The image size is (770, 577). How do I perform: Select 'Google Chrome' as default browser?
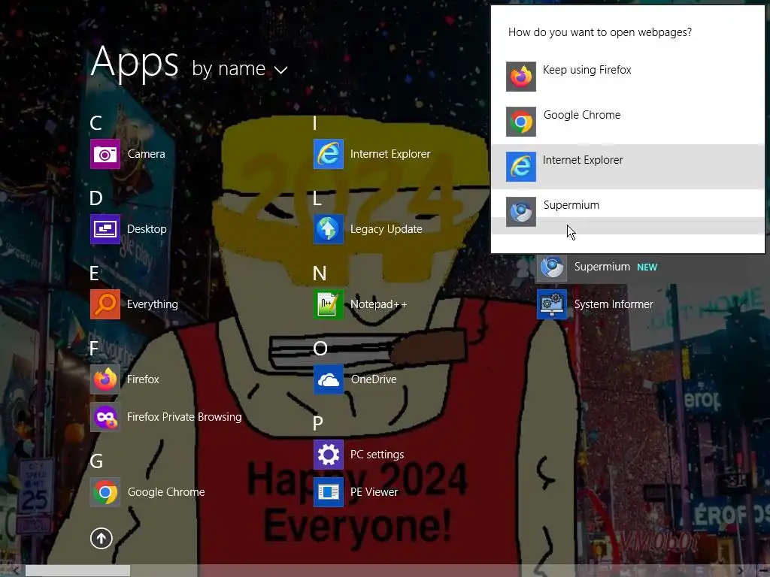point(628,122)
